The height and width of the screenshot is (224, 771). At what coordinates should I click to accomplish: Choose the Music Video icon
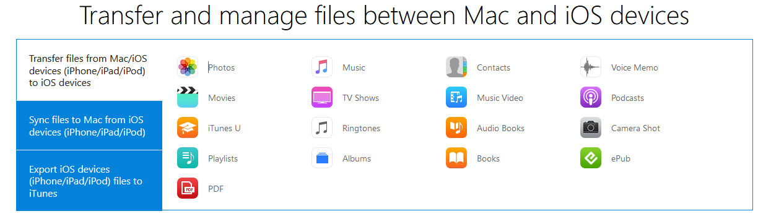(x=456, y=98)
